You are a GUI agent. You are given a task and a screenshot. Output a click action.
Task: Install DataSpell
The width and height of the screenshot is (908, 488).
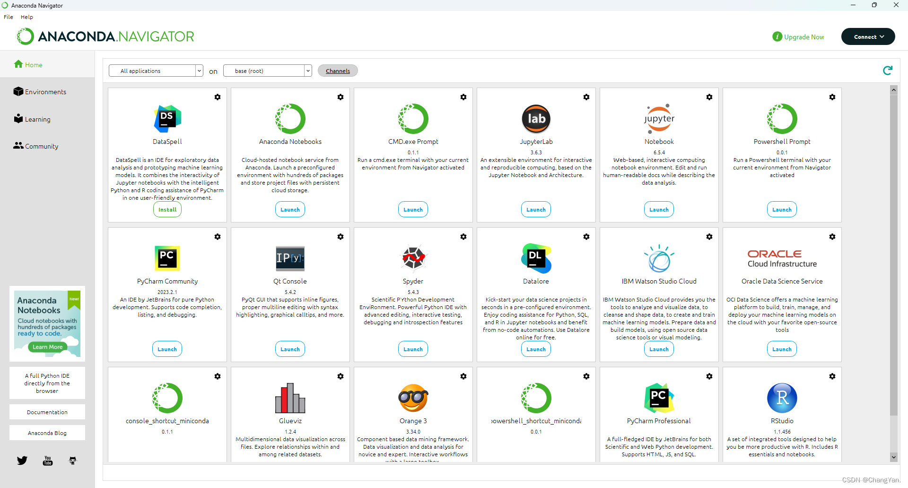[167, 210]
